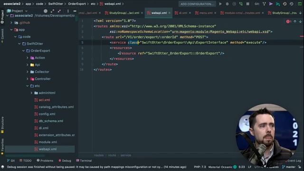Expand the Collector folder
304x171 pixels.
tap(28, 72)
